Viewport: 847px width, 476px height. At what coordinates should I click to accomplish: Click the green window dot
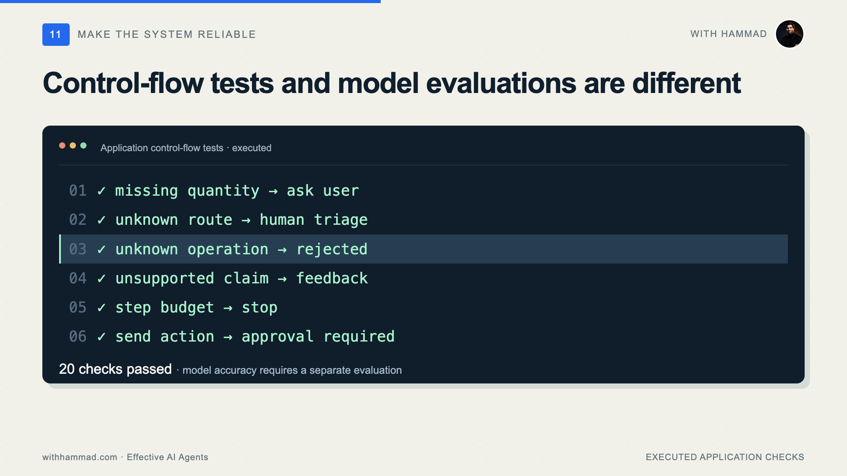pyautogui.click(x=83, y=145)
